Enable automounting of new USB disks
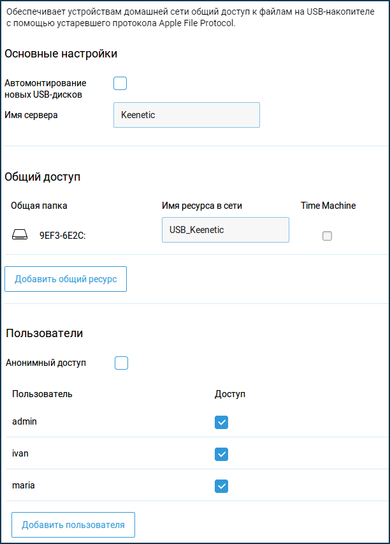Image resolution: width=390 pixels, height=544 pixels. pyautogui.click(x=120, y=83)
